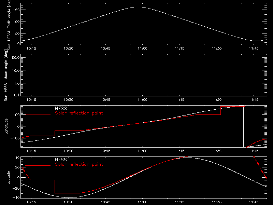273x205 pixels.
Task: Click the 'Sun-HESSI-Earth angle' y-axis label
Action: [x=9, y=25]
